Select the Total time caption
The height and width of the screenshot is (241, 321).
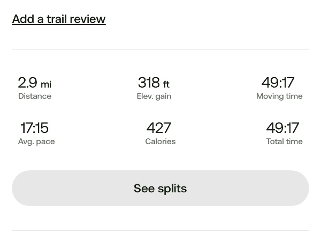284,141
